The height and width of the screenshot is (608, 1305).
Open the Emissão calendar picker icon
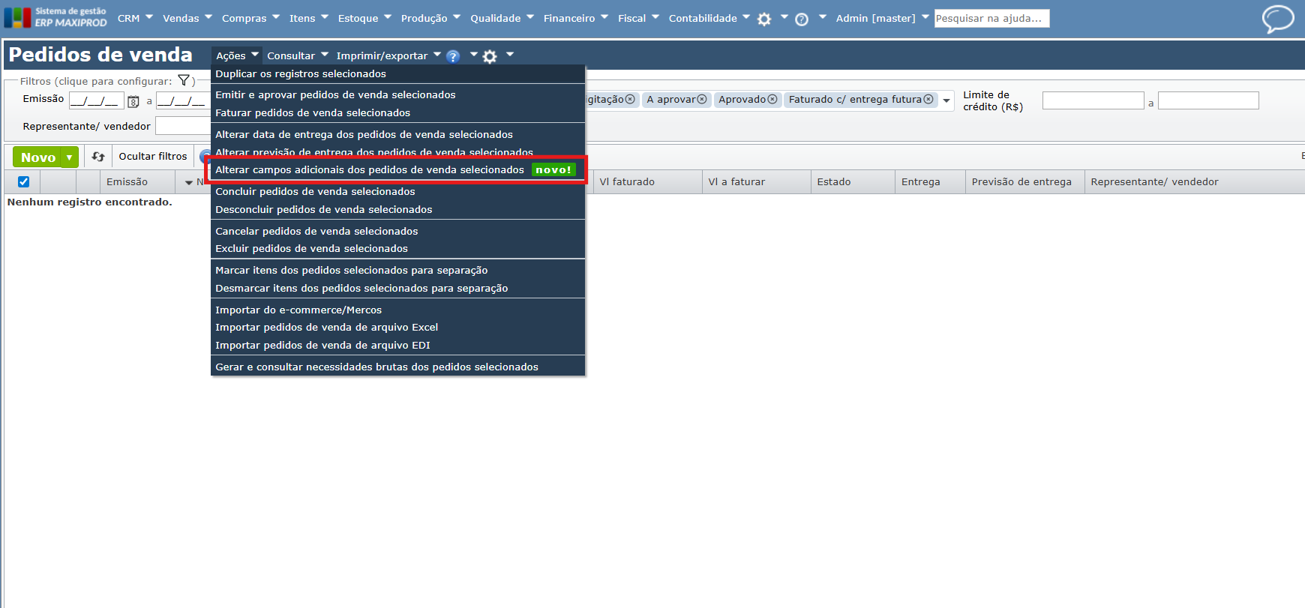pyautogui.click(x=133, y=101)
